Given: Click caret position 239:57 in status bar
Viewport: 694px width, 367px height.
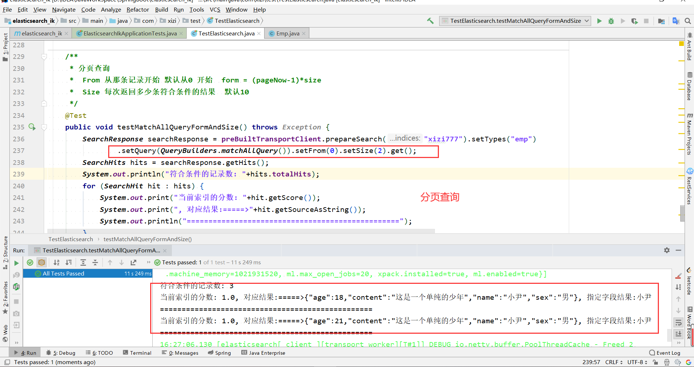Looking at the screenshot, I should tap(591, 362).
